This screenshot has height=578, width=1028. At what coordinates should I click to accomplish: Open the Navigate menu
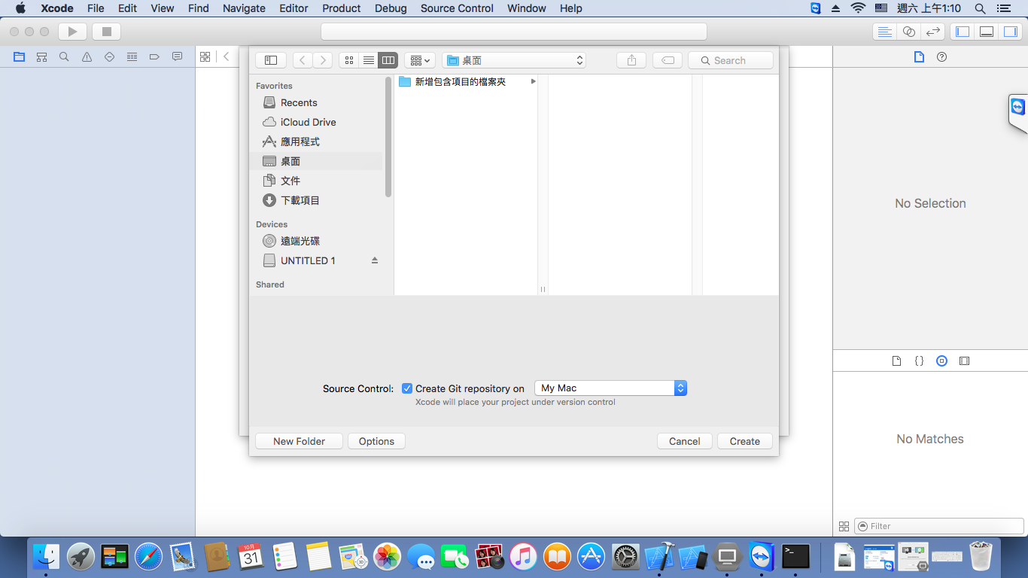244,8
